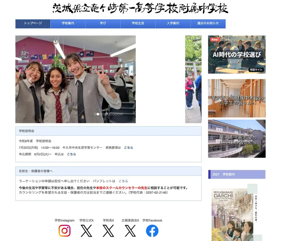281x241 pixels.
Task: Select the seventh carousel slide dot
Action: tap(111, 114)
